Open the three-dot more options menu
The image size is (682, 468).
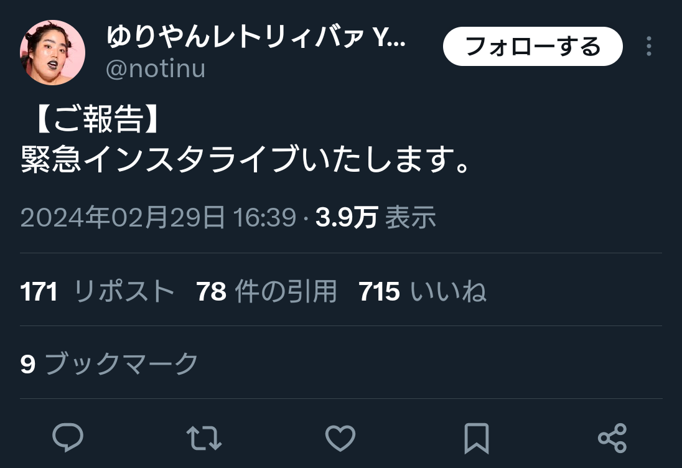(x=649, y=46)
